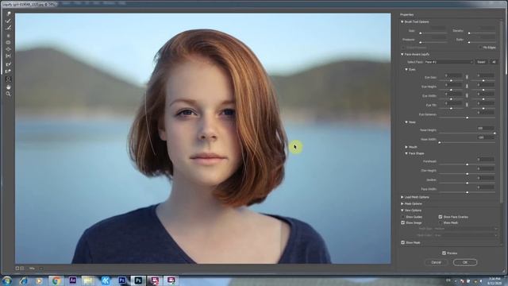Uncheck the Show Mask checkbox

[x=403, y=242]
